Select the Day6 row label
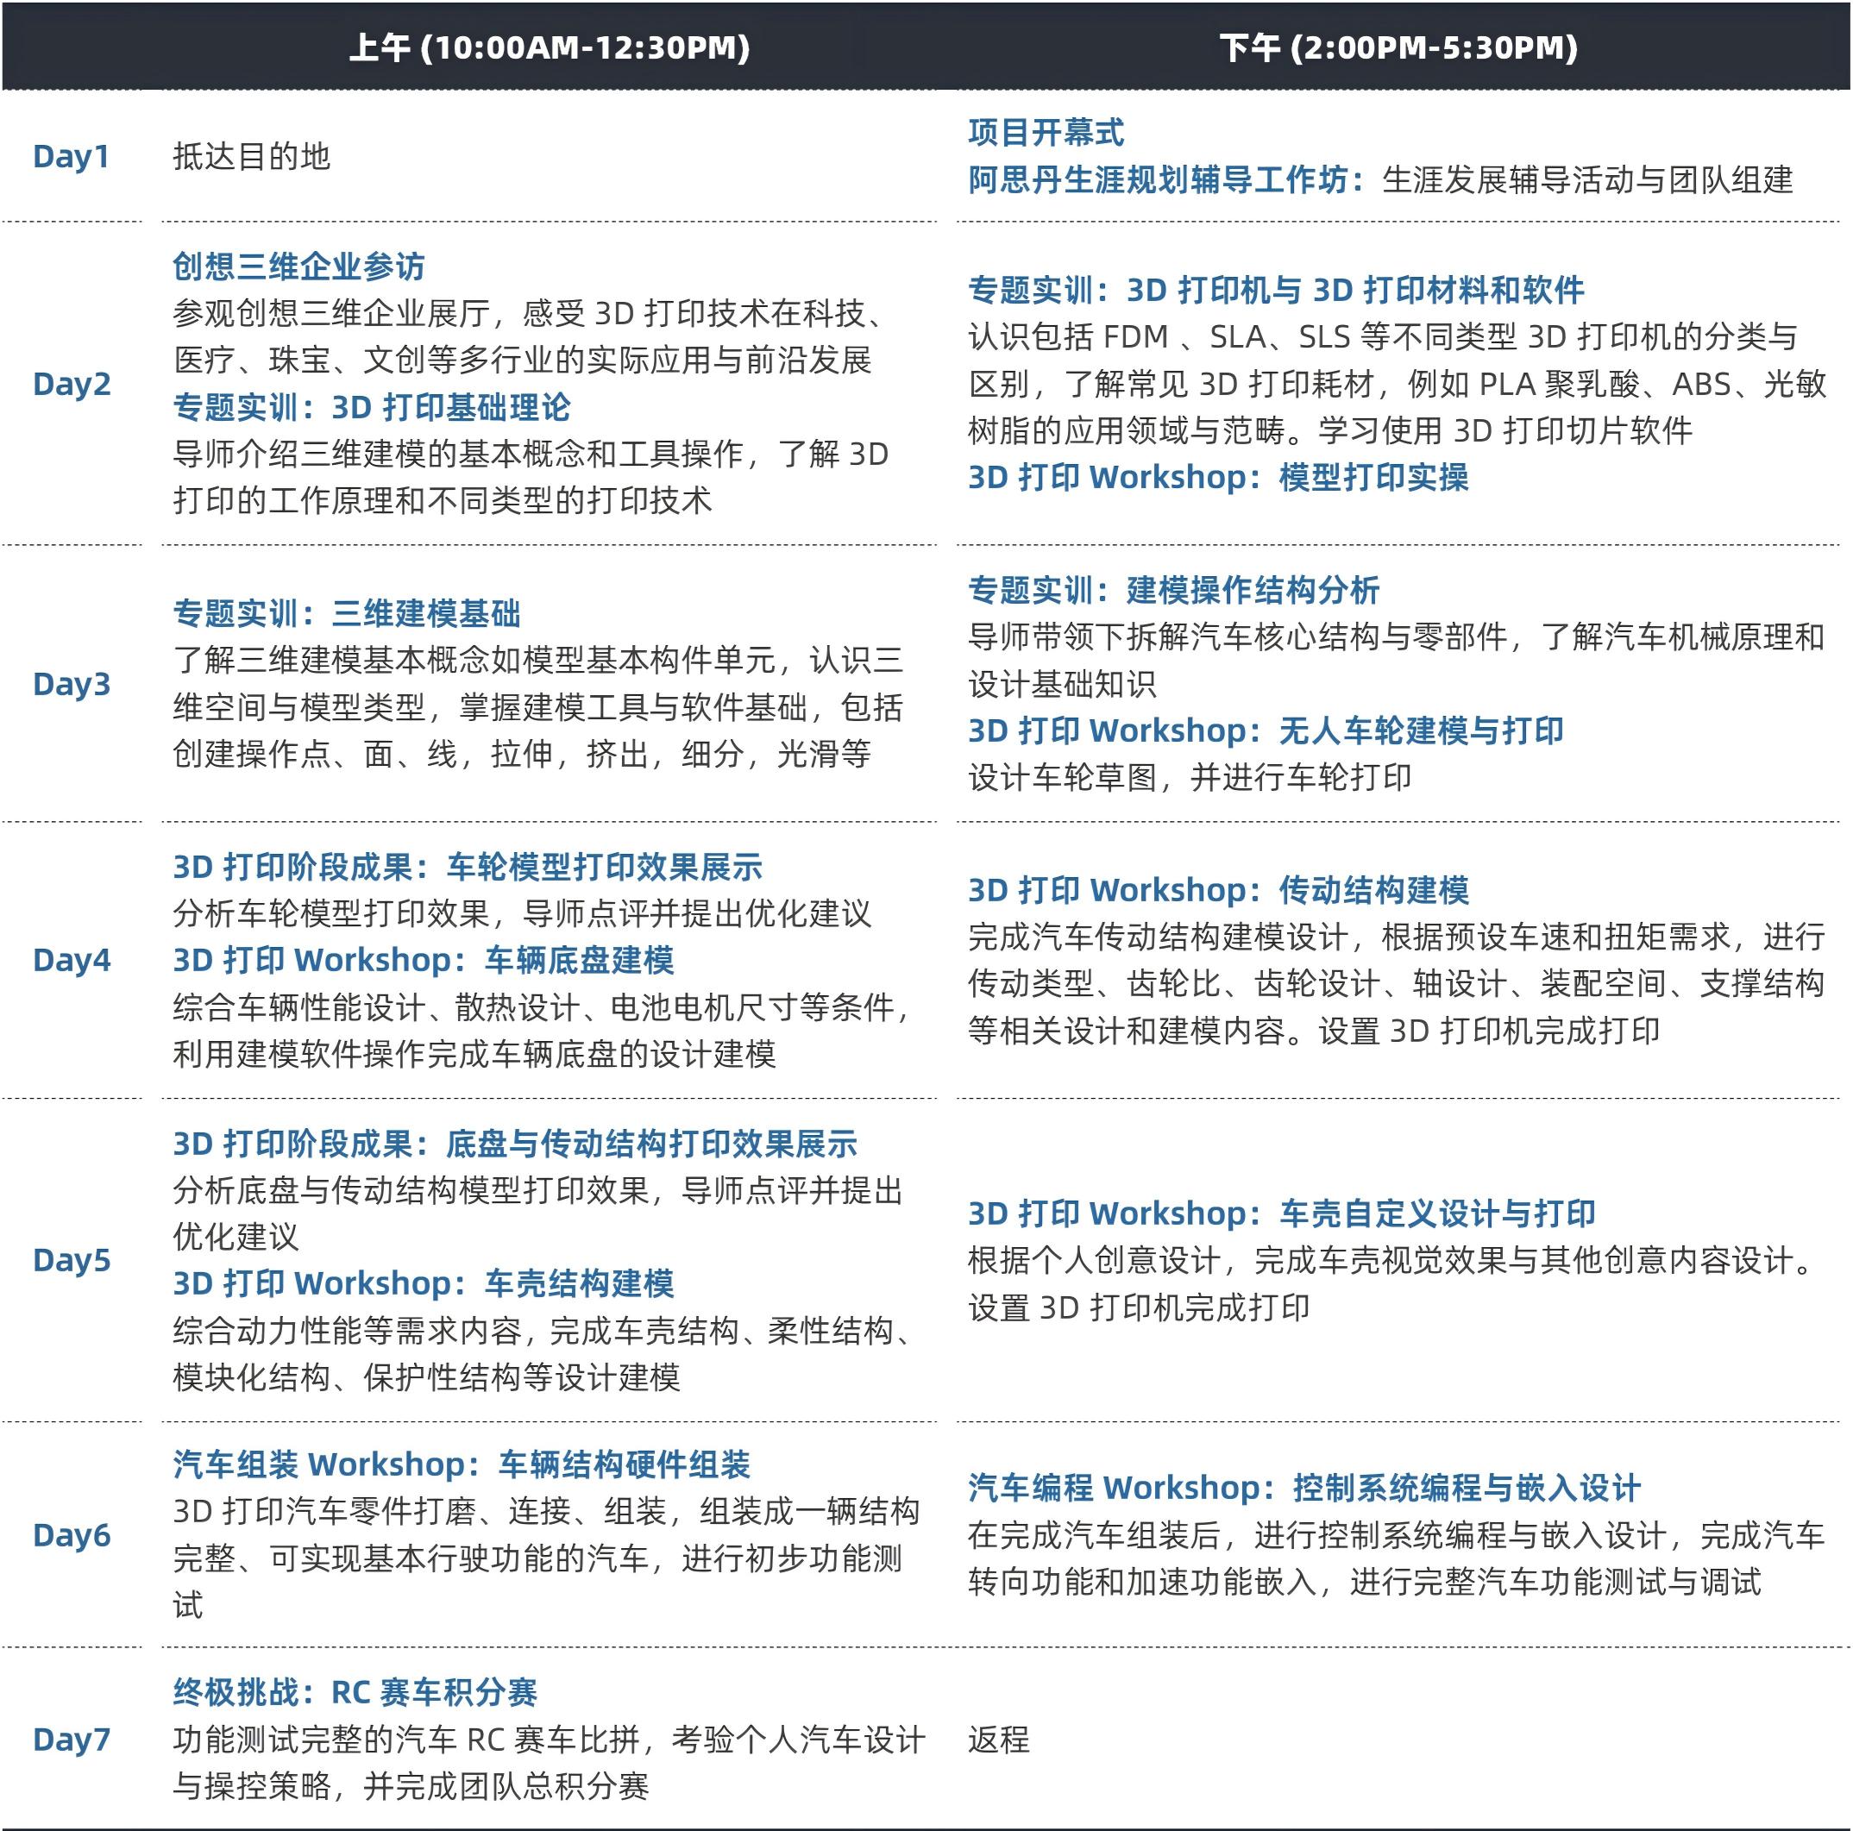Image resolution: width=1853 pixels, height=1831 pixels. tap(72, 1535)
